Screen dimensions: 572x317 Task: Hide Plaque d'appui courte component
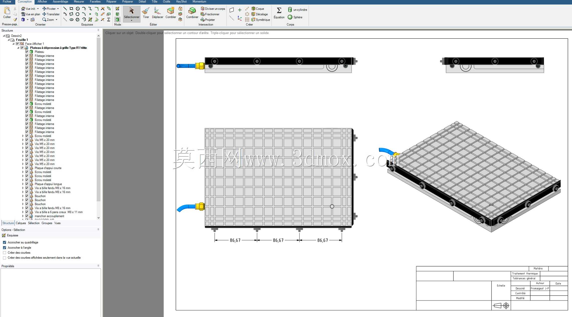pyautogui.click(x=27, y=168)
